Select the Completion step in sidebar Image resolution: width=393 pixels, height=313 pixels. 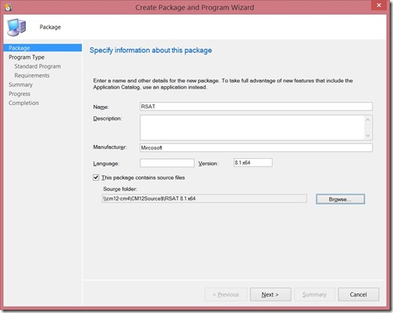tap(23, 103)
